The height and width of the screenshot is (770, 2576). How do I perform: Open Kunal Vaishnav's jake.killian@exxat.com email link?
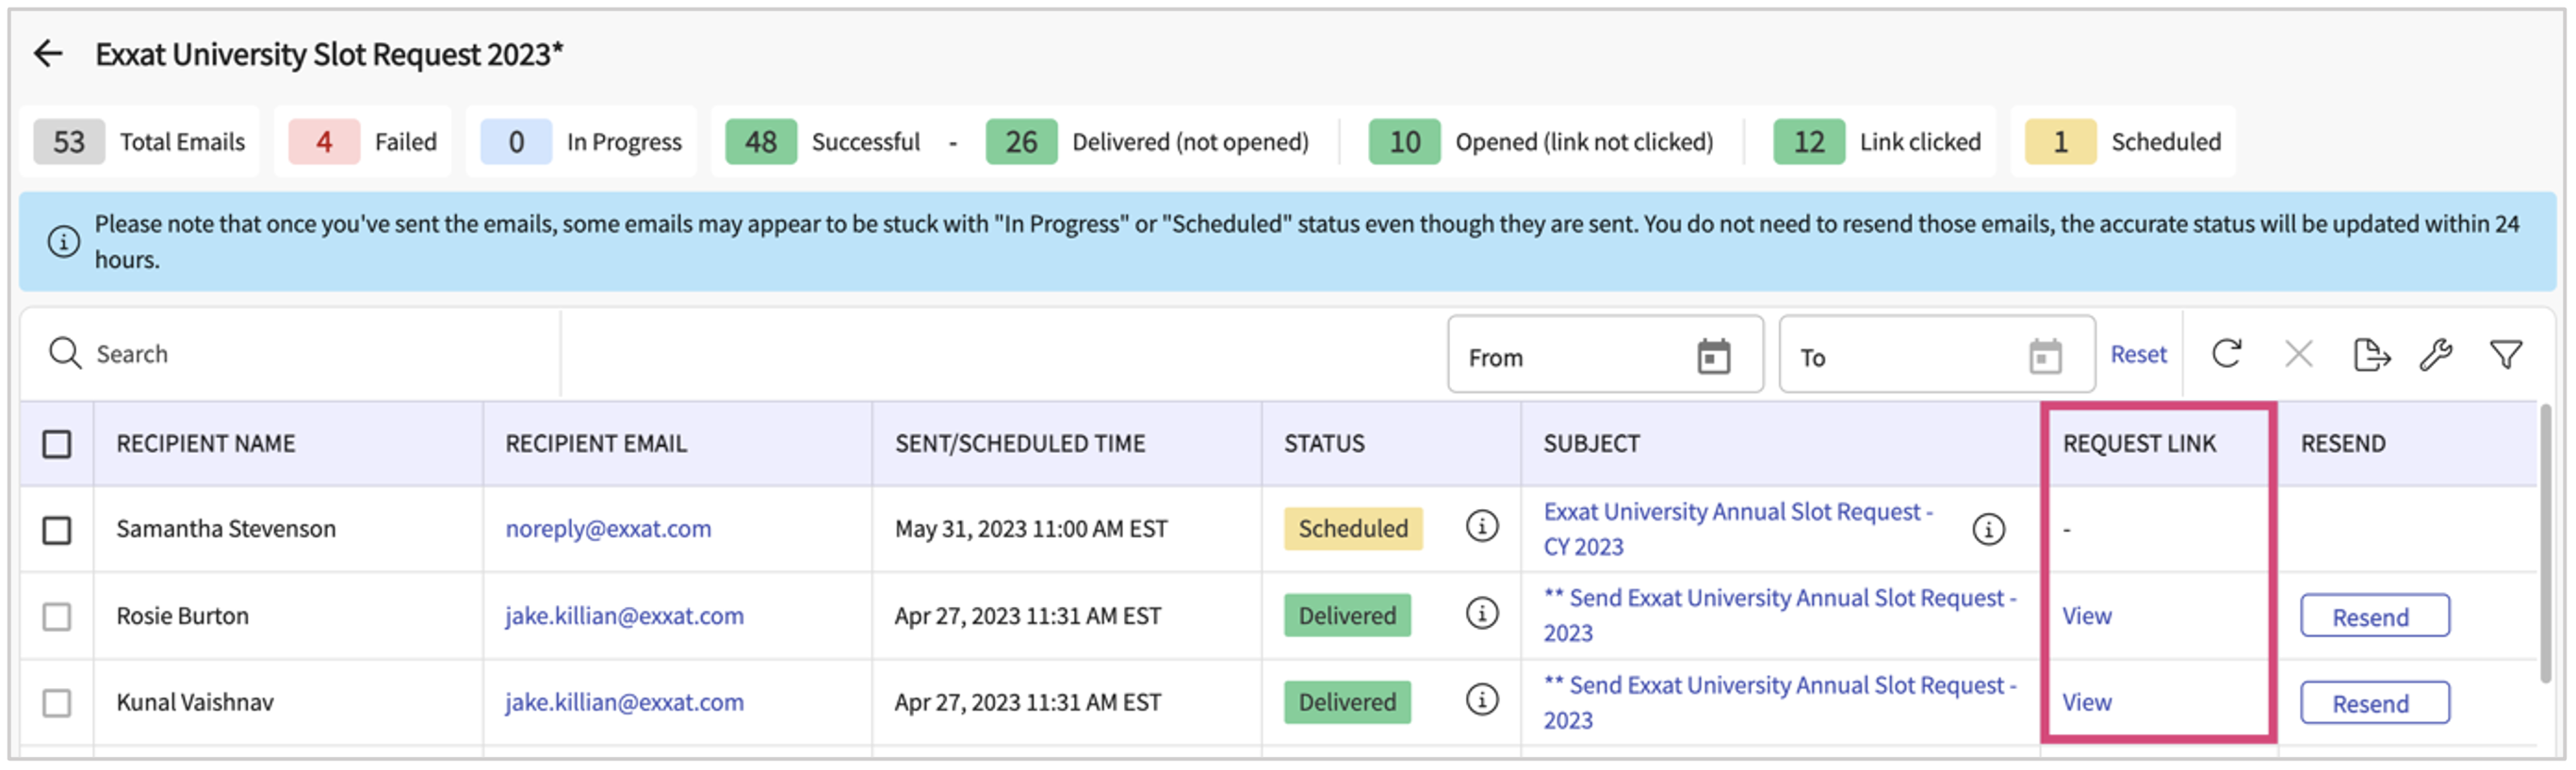(624, 703)
